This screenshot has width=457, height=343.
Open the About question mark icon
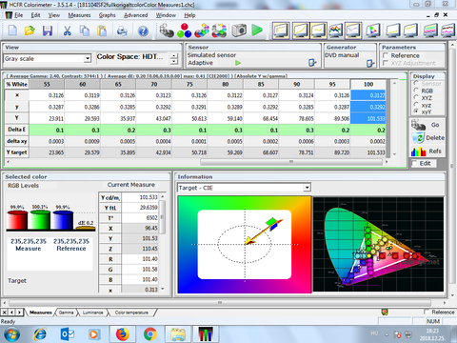pyautogui.click(x=143, y=30)
